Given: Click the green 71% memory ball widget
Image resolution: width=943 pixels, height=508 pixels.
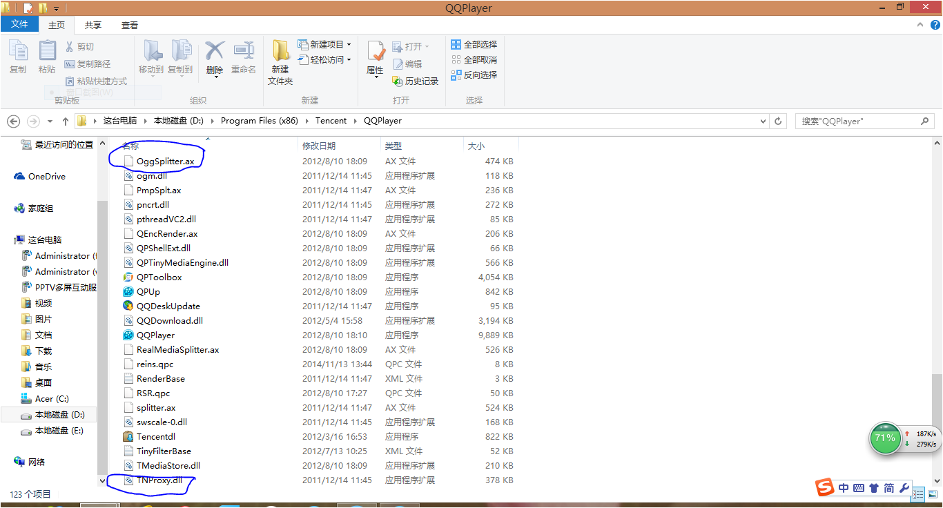Looking at the screenshot, I should click(885, 439).
